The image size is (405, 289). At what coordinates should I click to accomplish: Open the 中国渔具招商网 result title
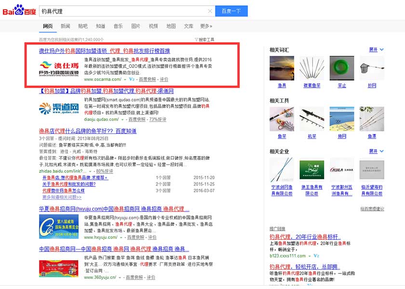[114, 249]
